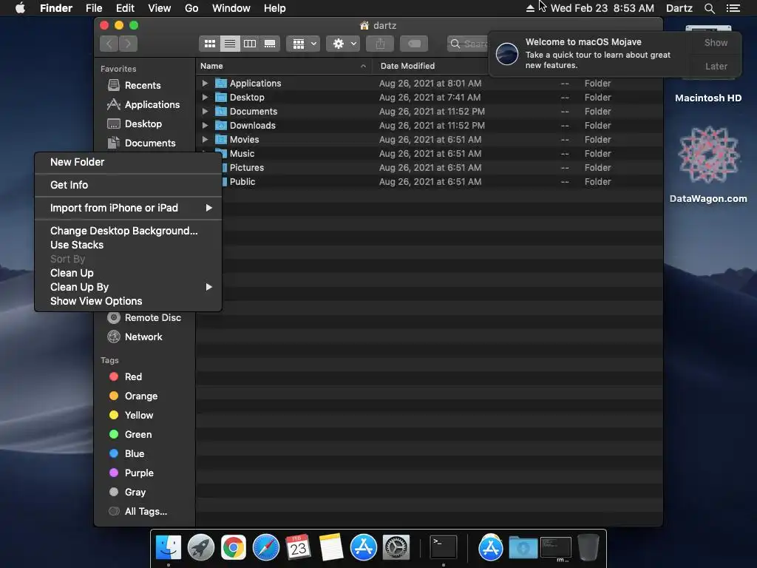Switch Finder to column view
The width and height of the screenshot is (757, 568).
(250, 44)
